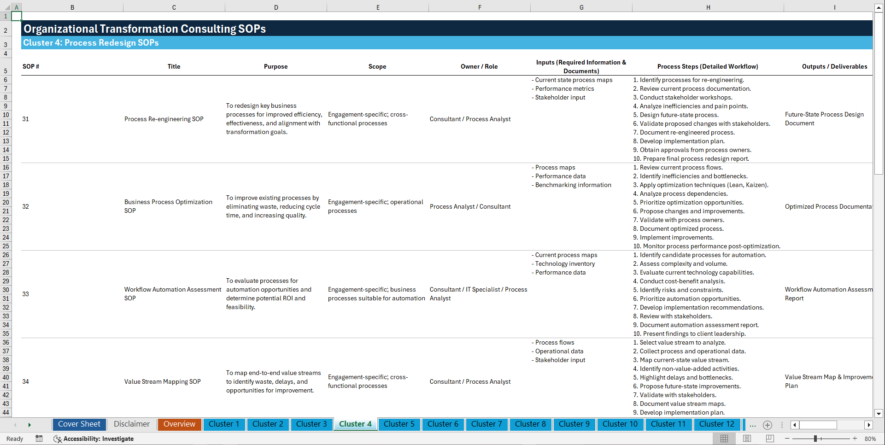Select column B by clicking its header

pos(72,7)
